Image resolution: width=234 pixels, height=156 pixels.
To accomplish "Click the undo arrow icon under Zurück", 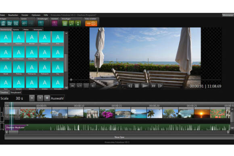I will pos(24,23).
